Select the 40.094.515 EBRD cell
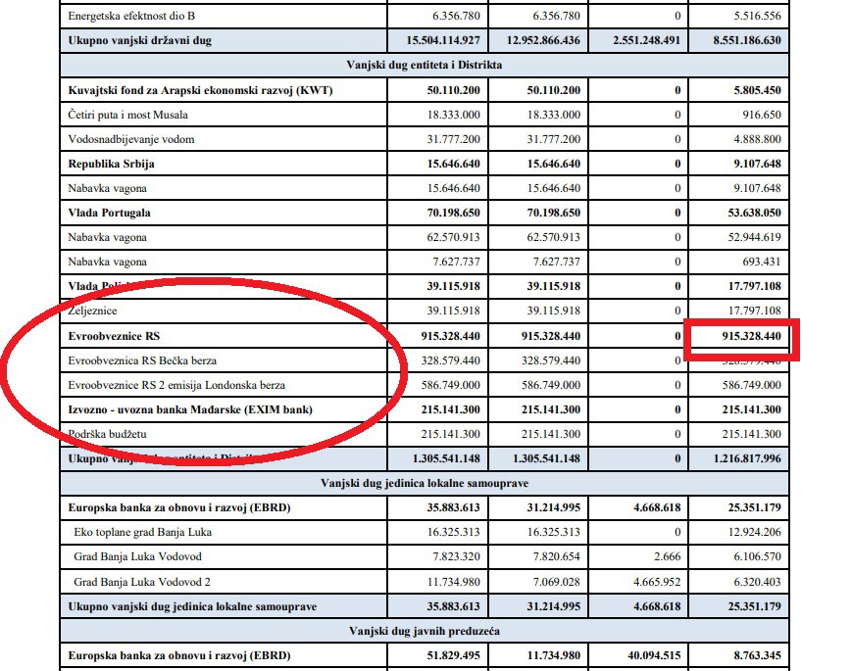Viewport: 852px width, 671px height. tap(654, 655)
